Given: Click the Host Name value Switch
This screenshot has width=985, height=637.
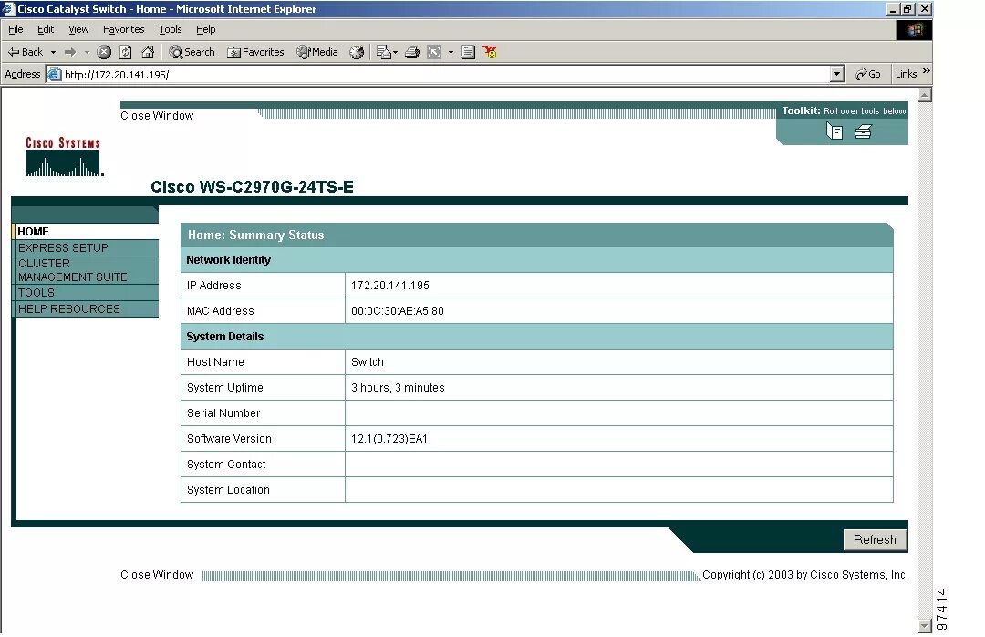Looking at the screenshot, I should 368,362.
